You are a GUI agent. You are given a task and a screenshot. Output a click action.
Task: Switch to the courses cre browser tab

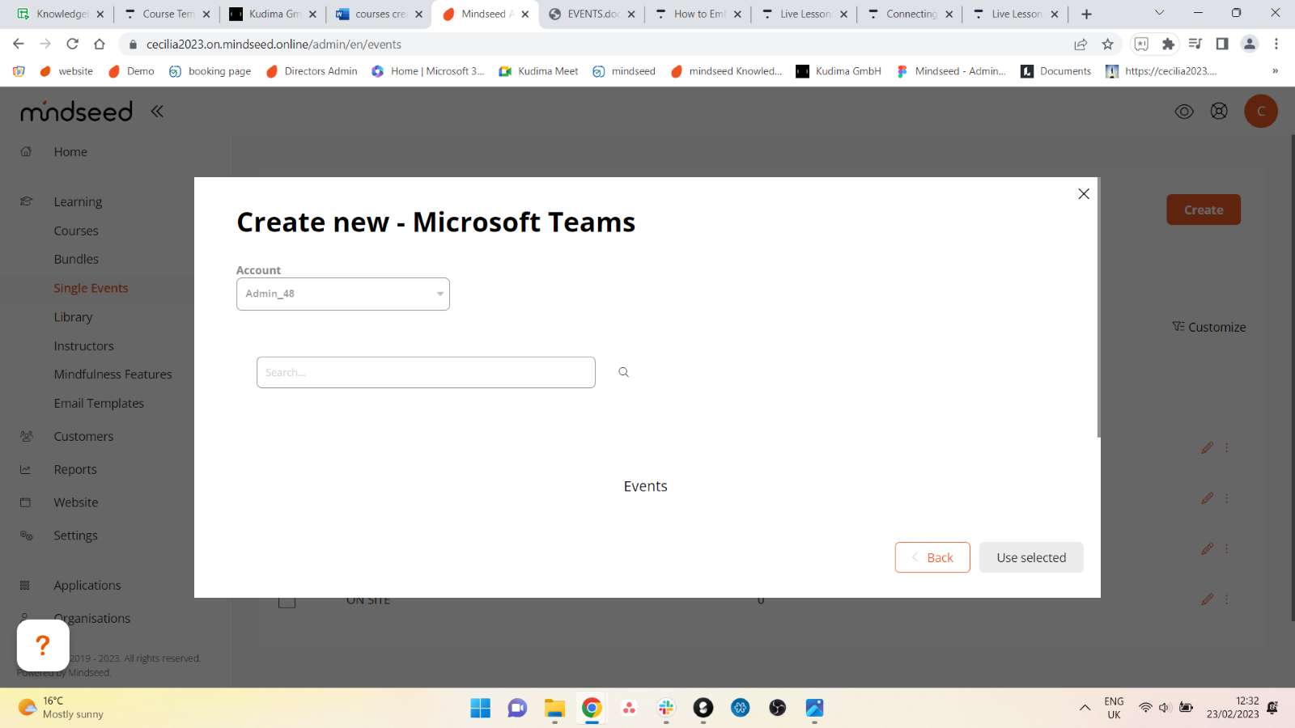pos(379,14)
